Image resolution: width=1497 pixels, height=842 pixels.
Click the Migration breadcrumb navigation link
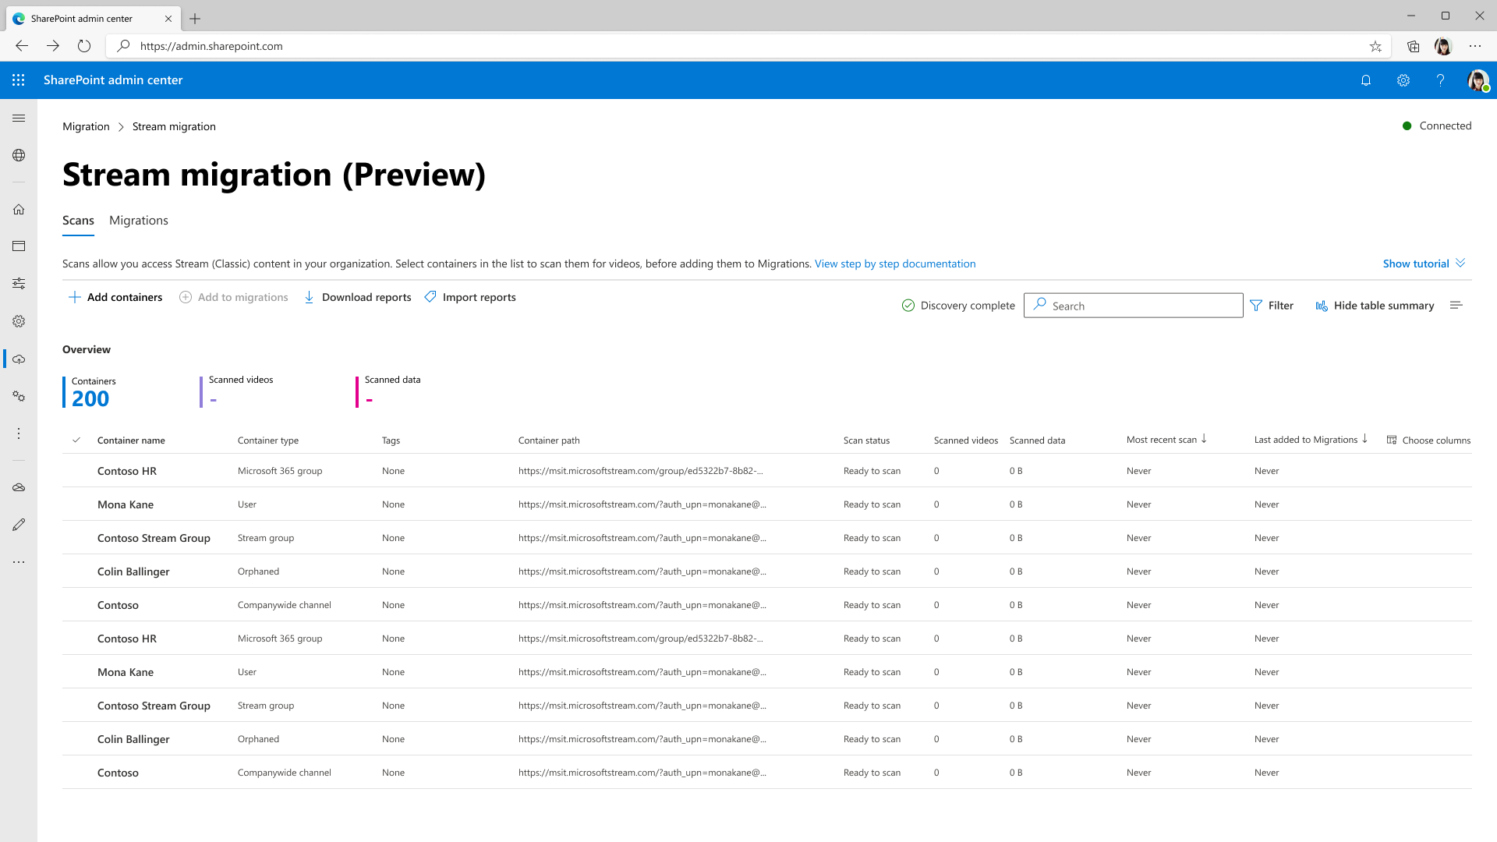click(x=85, y=126)
